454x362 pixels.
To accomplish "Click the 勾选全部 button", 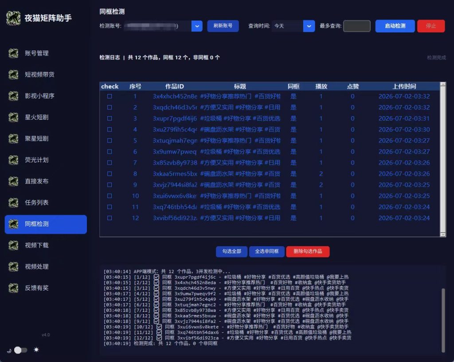I will pos(231,252).
